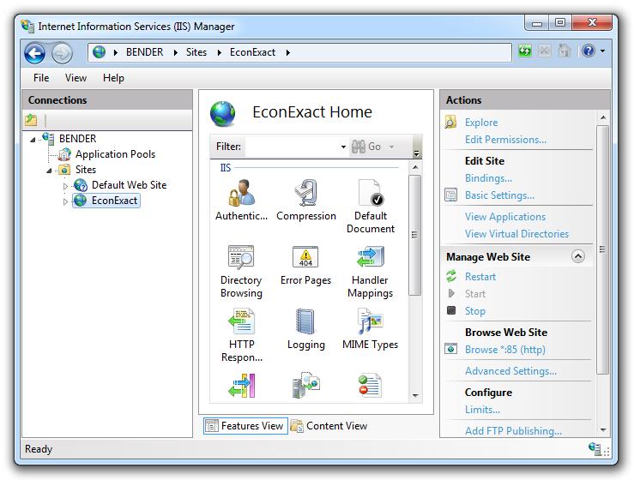The image size is (634, 480).
Task: Click the Edit Permissions link
Action: pyautogui.click(x=505, y=140)
